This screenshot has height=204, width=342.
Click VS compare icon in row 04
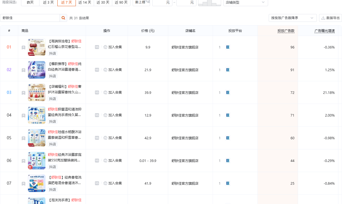tap(97, 115)
